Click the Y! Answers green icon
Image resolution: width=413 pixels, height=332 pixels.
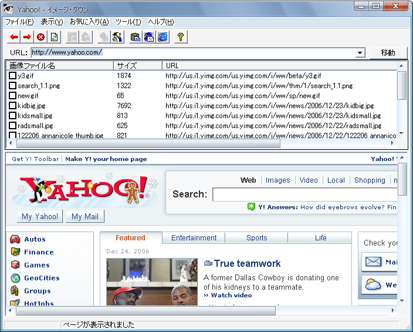coord(251,207)
